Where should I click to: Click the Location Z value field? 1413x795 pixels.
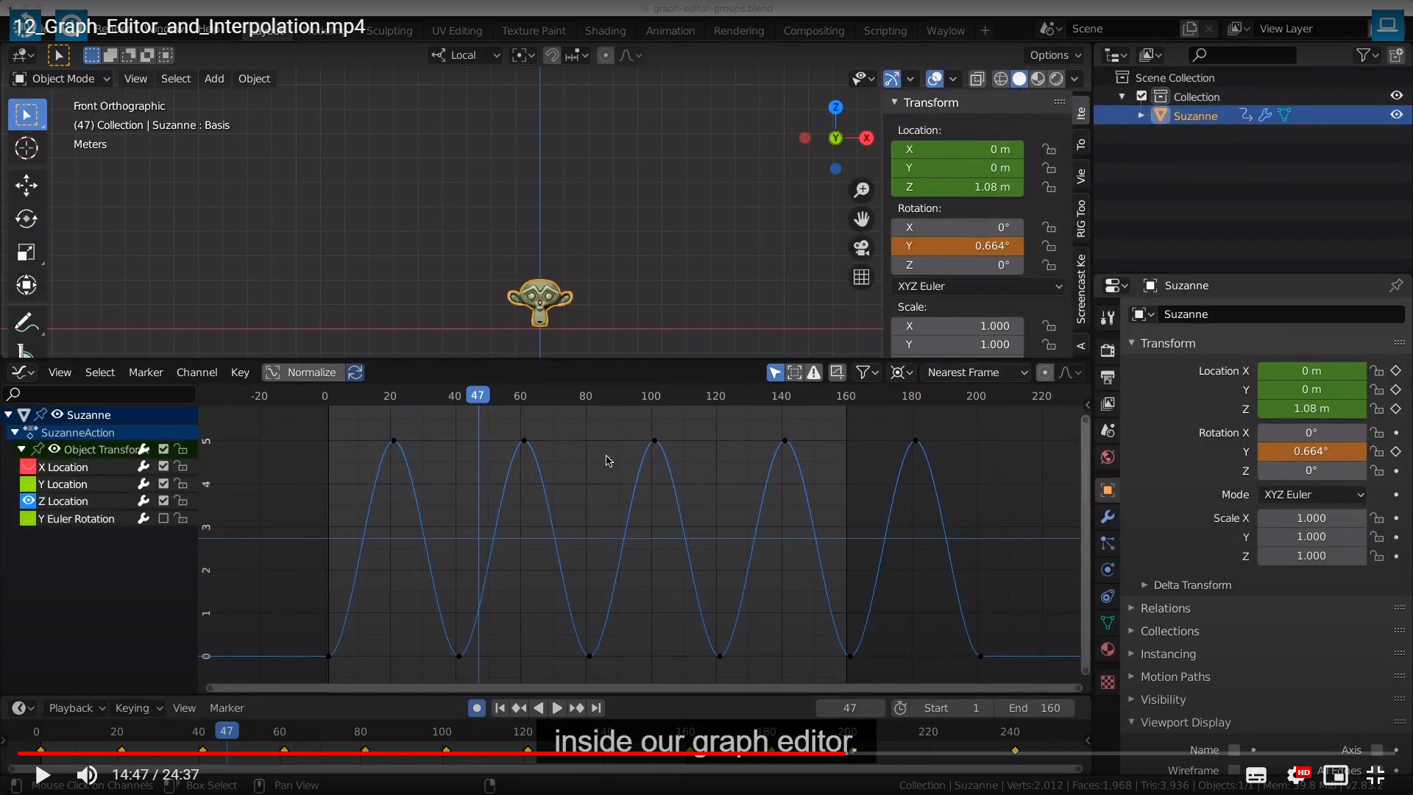957,187
